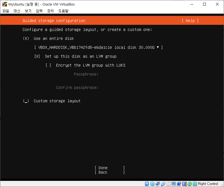Click the keyboard capture arrow icon
This screenshot has height=187, width=224.
(195, 184)
